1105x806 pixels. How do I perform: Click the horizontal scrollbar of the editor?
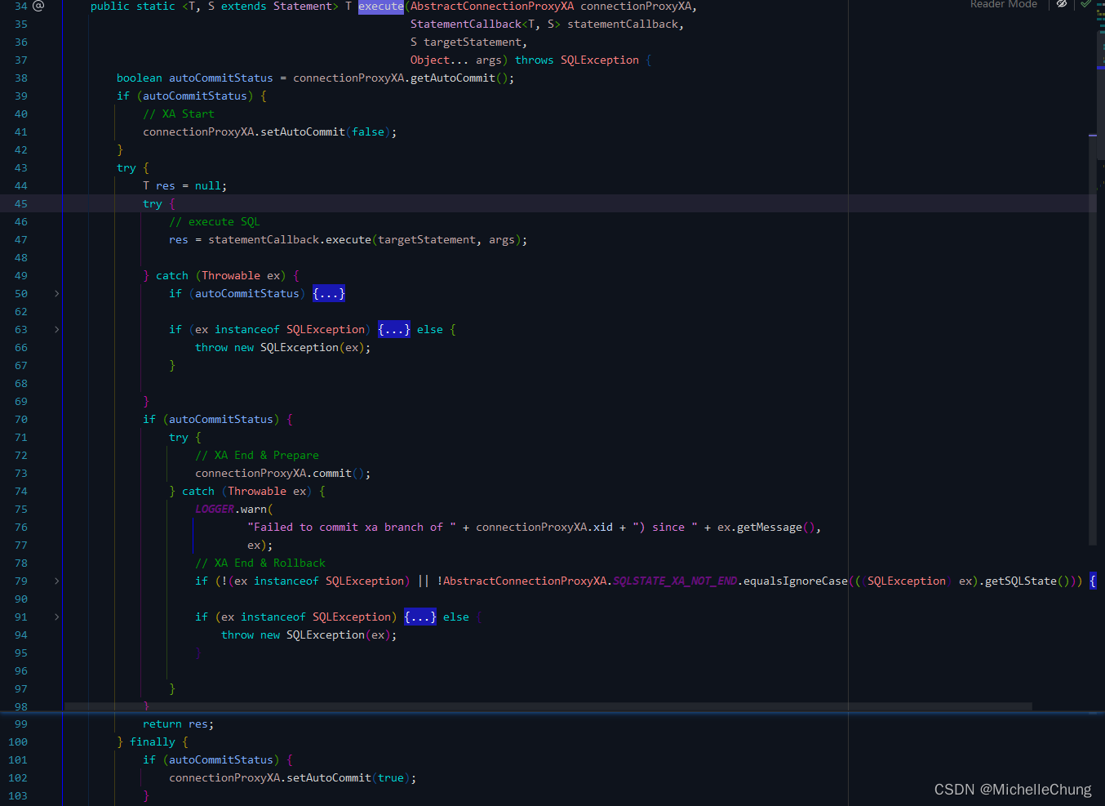548,706
